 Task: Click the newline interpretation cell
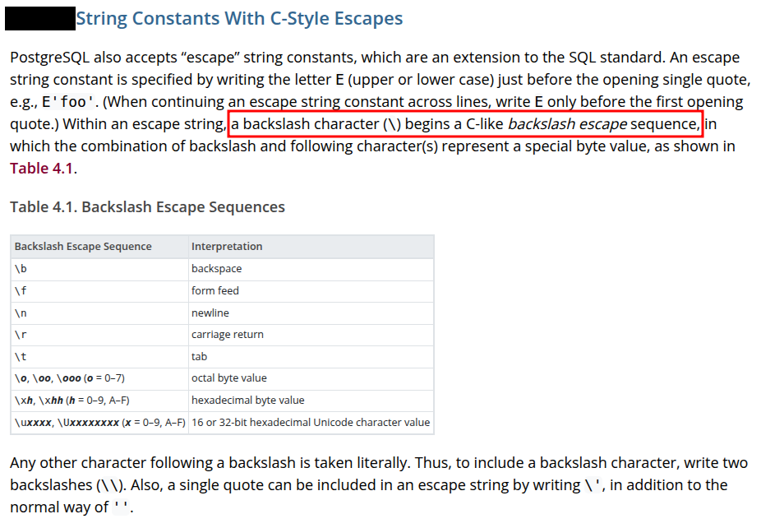point(210,313)
